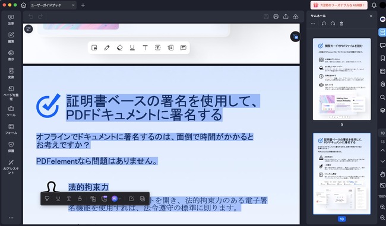The image size is (386, 226).
Task: Toggle thumbnails panel in right strip
Action: click(x=382, y=32)
